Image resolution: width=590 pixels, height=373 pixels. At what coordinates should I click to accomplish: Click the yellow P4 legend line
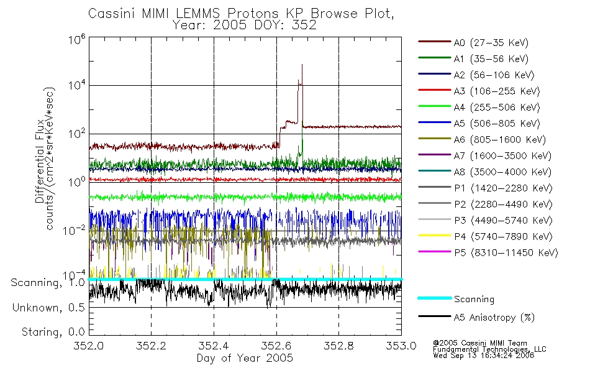(x=434, y=236)
